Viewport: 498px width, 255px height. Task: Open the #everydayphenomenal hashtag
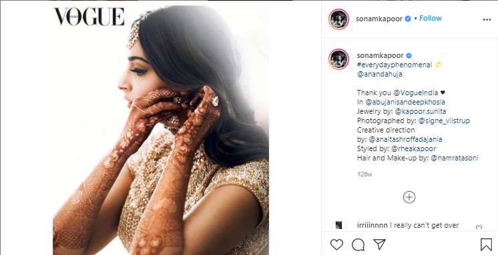395,65
